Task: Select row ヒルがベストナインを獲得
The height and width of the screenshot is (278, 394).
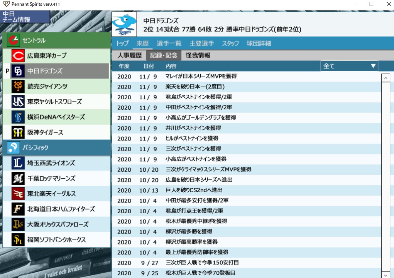Action: (246, 138)
